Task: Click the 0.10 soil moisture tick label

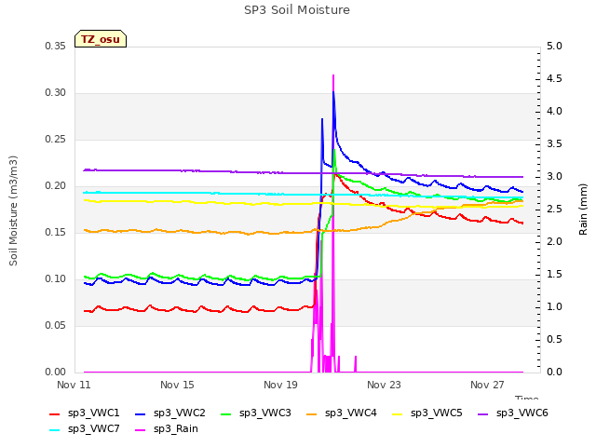Action: (x=56, y=279)
